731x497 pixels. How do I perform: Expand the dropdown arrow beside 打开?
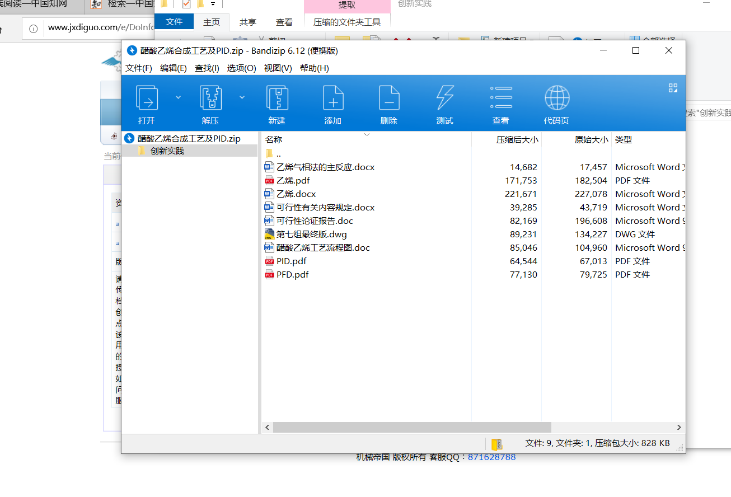[x=178, y=97]
